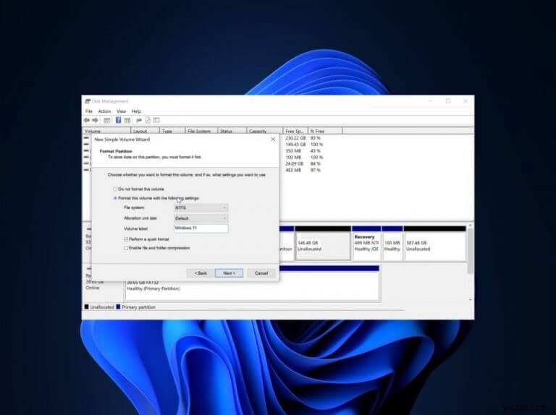Click the Status column header
The height and width of the screenshot is (415, 556).
(x=232, y=131)
